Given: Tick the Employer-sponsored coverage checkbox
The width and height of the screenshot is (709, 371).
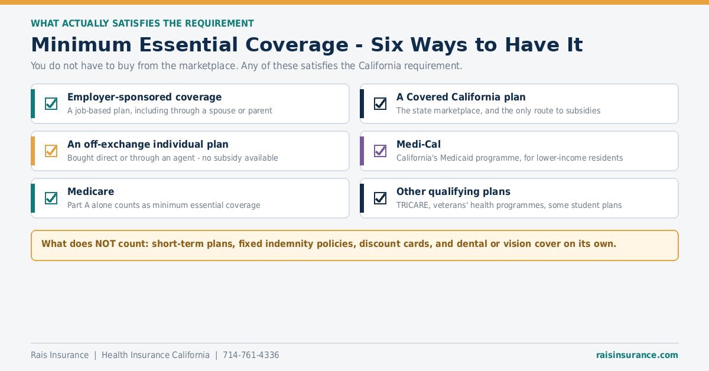Looking at the screenshot, I should (x=51, y=103).
